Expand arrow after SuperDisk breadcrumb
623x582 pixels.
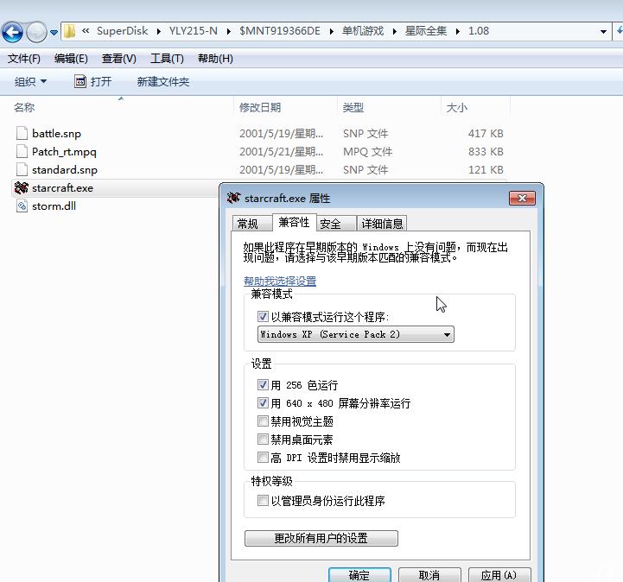click(158, 31)
